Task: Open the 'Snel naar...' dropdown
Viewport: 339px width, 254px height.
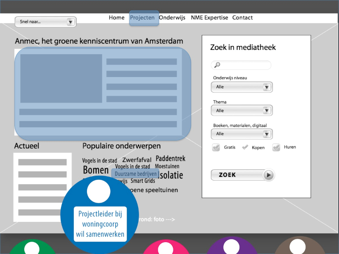Action: tap(45, 22)
